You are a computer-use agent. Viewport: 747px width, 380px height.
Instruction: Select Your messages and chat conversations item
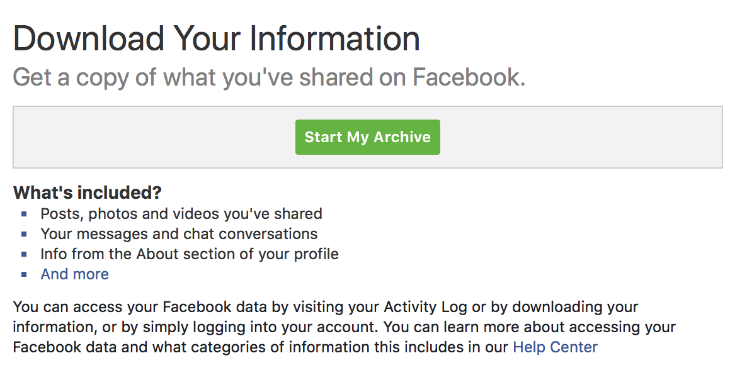pos(179,234)
